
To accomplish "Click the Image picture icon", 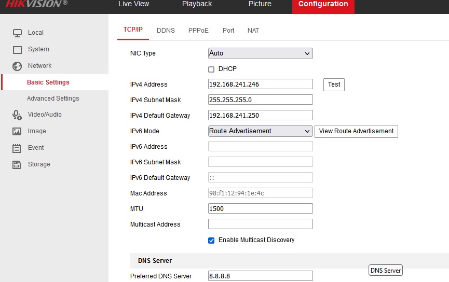I will 17,131.
